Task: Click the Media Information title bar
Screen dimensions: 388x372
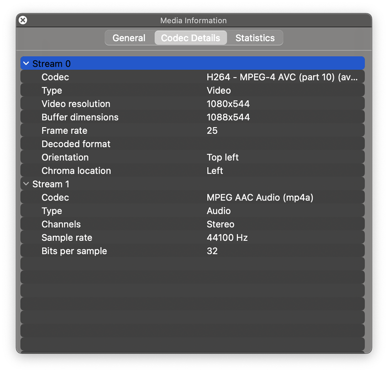Action: [194, 21]
